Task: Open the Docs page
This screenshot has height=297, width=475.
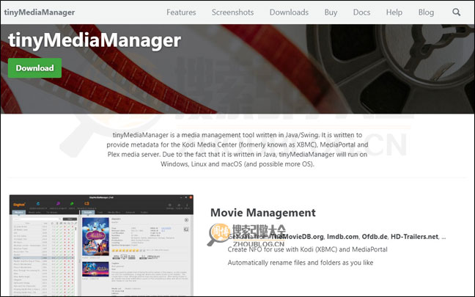Action: point(361,12)
